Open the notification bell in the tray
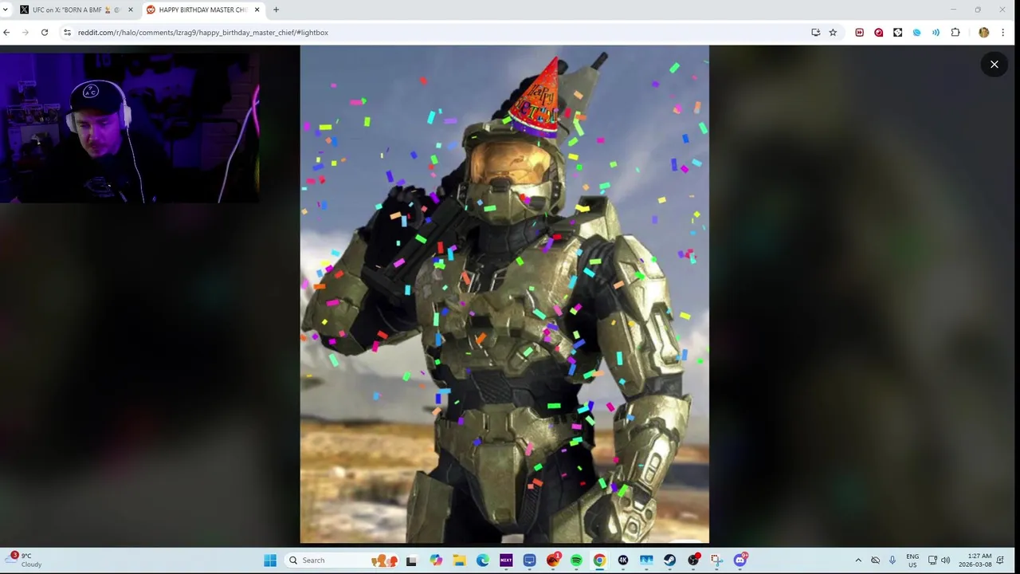1020x574 pixels. pos(1001,560)
